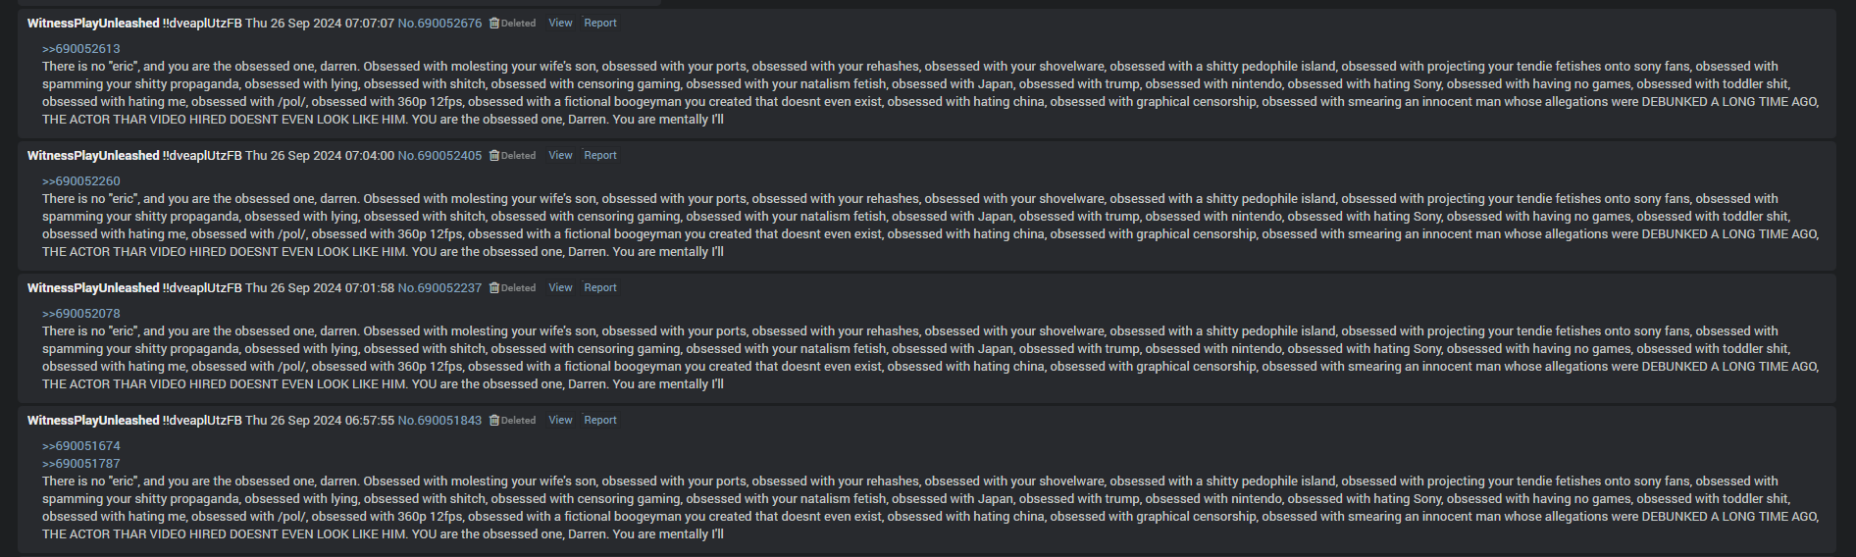This screenshot has width=1856, height=557.
Task: Open View link for post 690052237
Action: pos(560,287)
